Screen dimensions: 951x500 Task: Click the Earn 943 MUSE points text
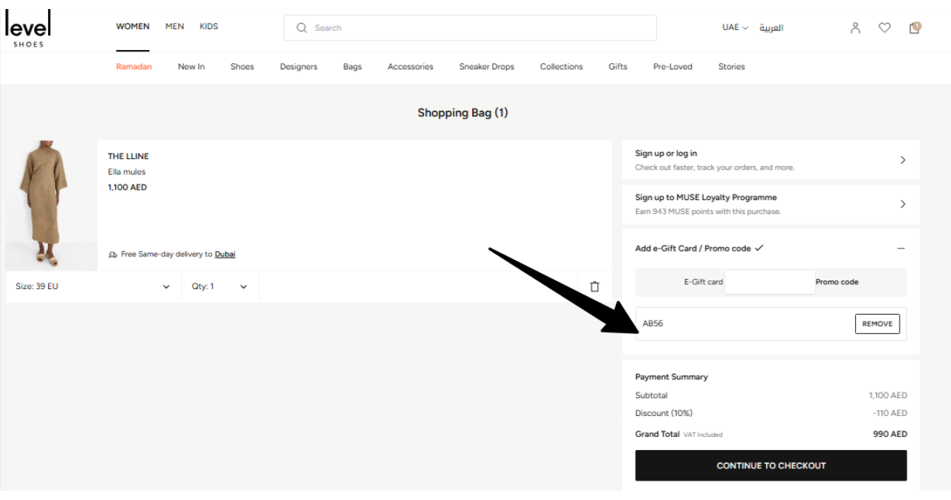(x=708, y=212)
